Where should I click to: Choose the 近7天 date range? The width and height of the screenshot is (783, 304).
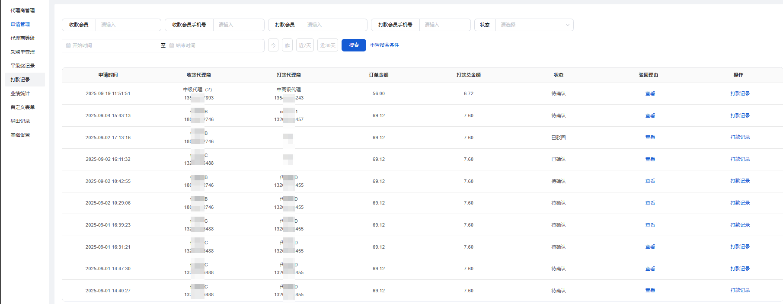click(x=305, y=45)
